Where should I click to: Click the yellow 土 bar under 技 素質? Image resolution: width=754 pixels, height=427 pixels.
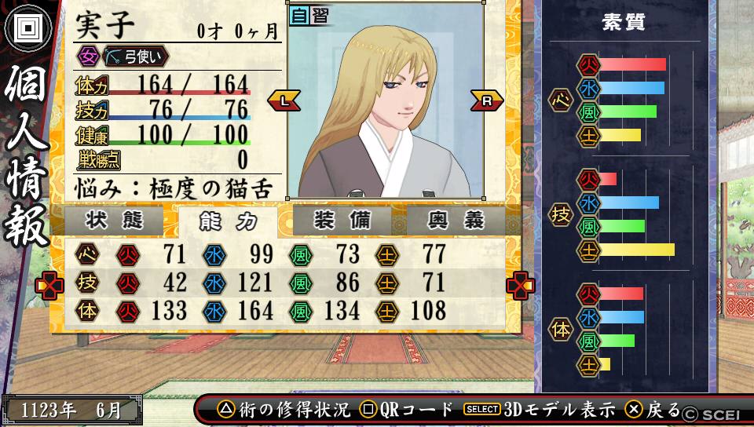coord(637,250)
